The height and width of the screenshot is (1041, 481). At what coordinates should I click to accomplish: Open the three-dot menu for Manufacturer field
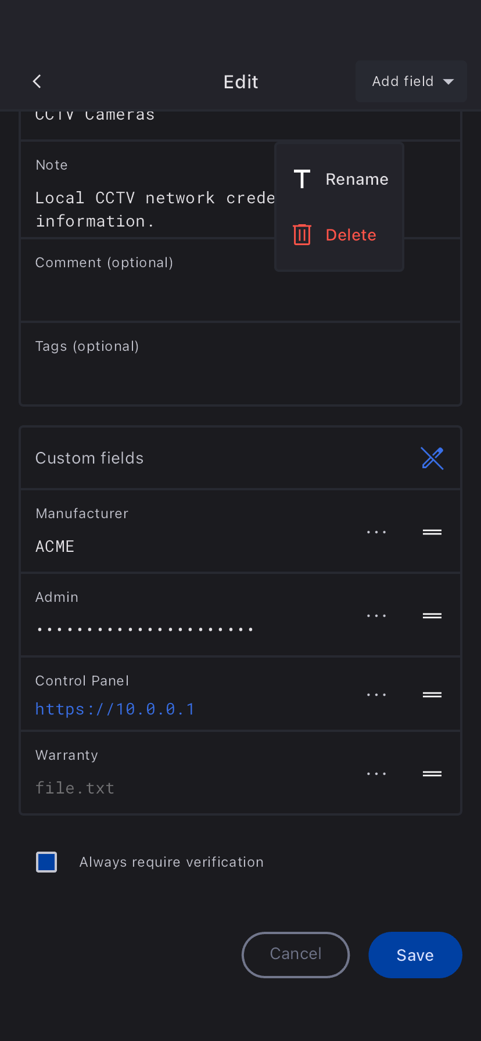376,532
